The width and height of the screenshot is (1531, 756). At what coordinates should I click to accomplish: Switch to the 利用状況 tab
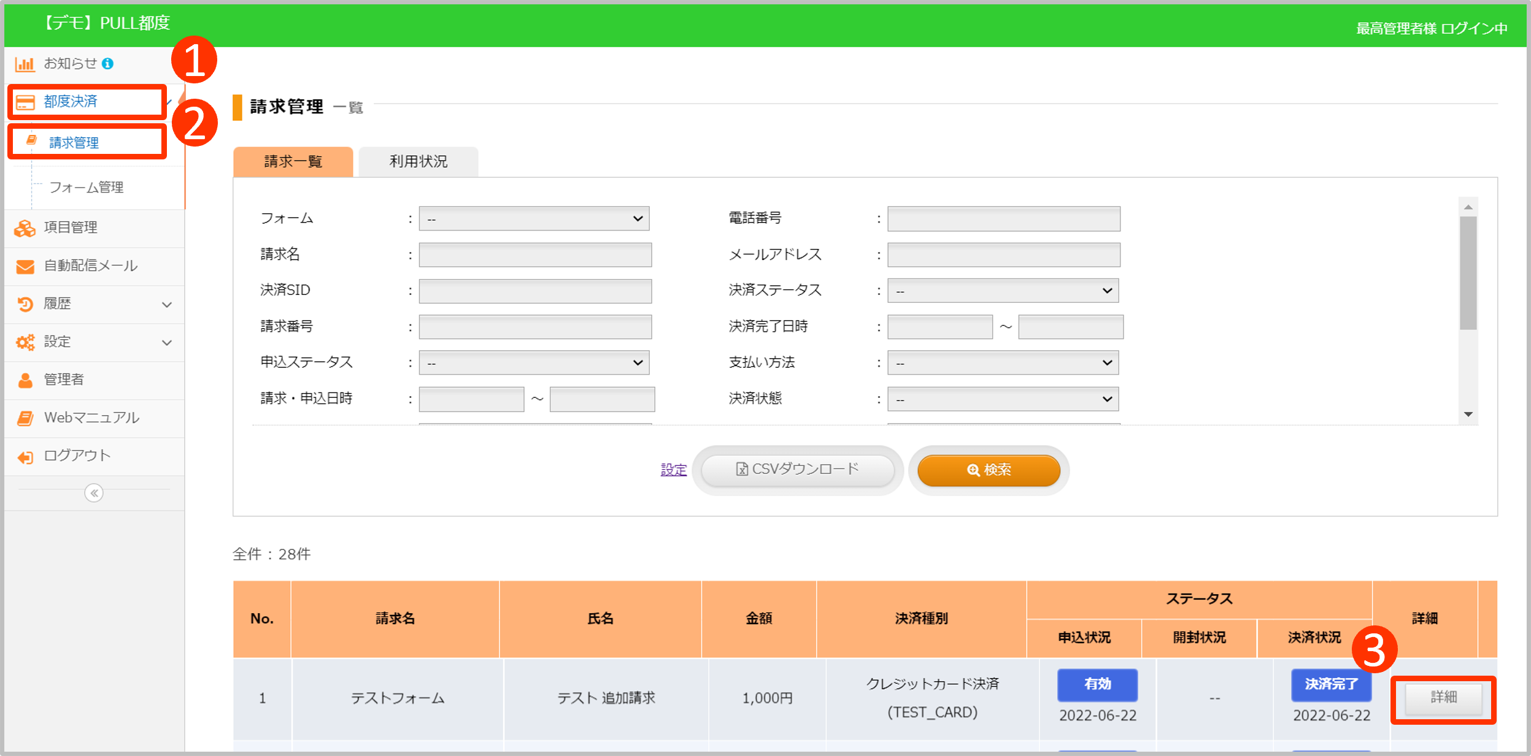click(418, 162)
